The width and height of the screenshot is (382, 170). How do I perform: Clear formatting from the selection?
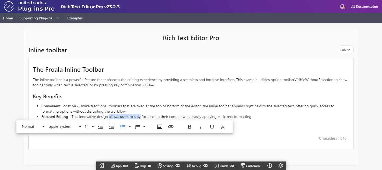[223, 127]
